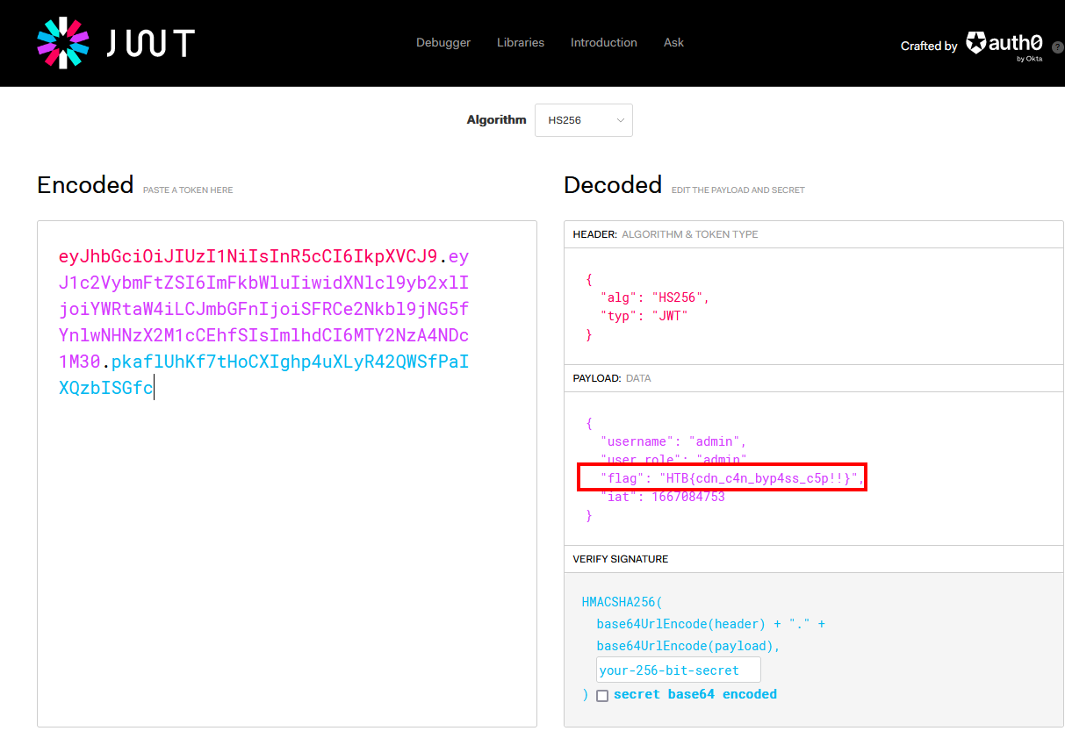Screen dimensions: 1065x731
Task: Go to the Libraries page
Action: point(520,42)
